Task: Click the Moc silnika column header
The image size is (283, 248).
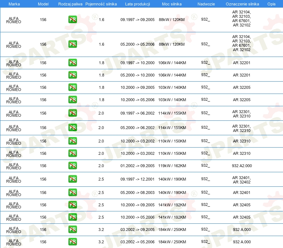Action: click(172, 4)
